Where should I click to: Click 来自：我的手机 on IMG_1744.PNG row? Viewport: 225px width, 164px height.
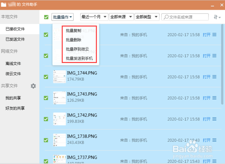click(134, 77)
